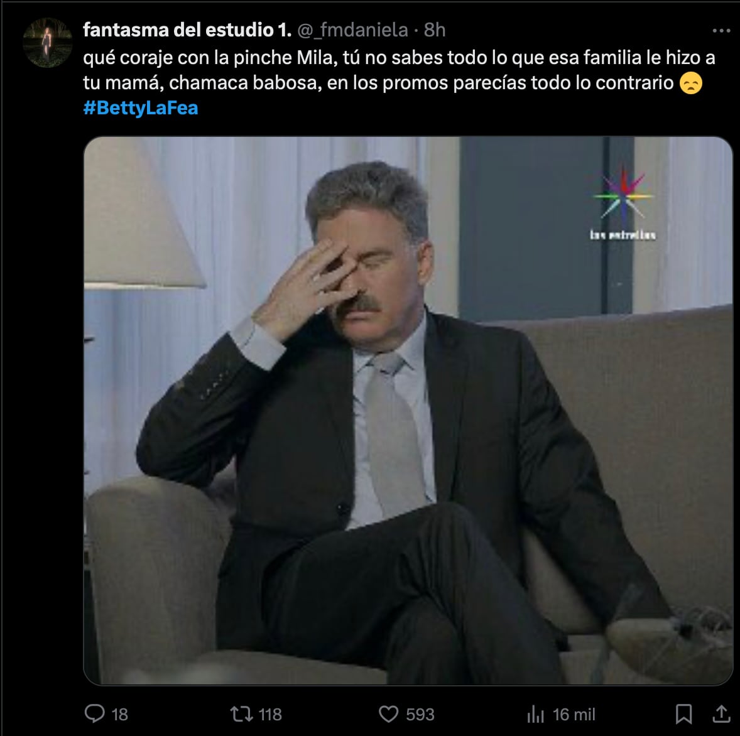This screenshot has height=736, width=740.
Task: Click the Las Estrellas star logo watermark
Action: pos(623,196)
